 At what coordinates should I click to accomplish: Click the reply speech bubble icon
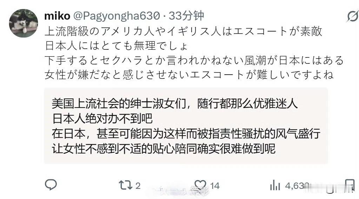[51, 185]
